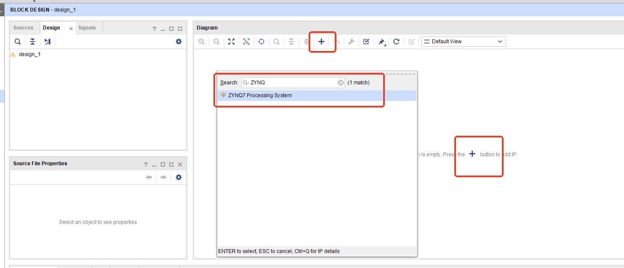
Task: Click the Add IP plus toolbar button
Action: 321,42
